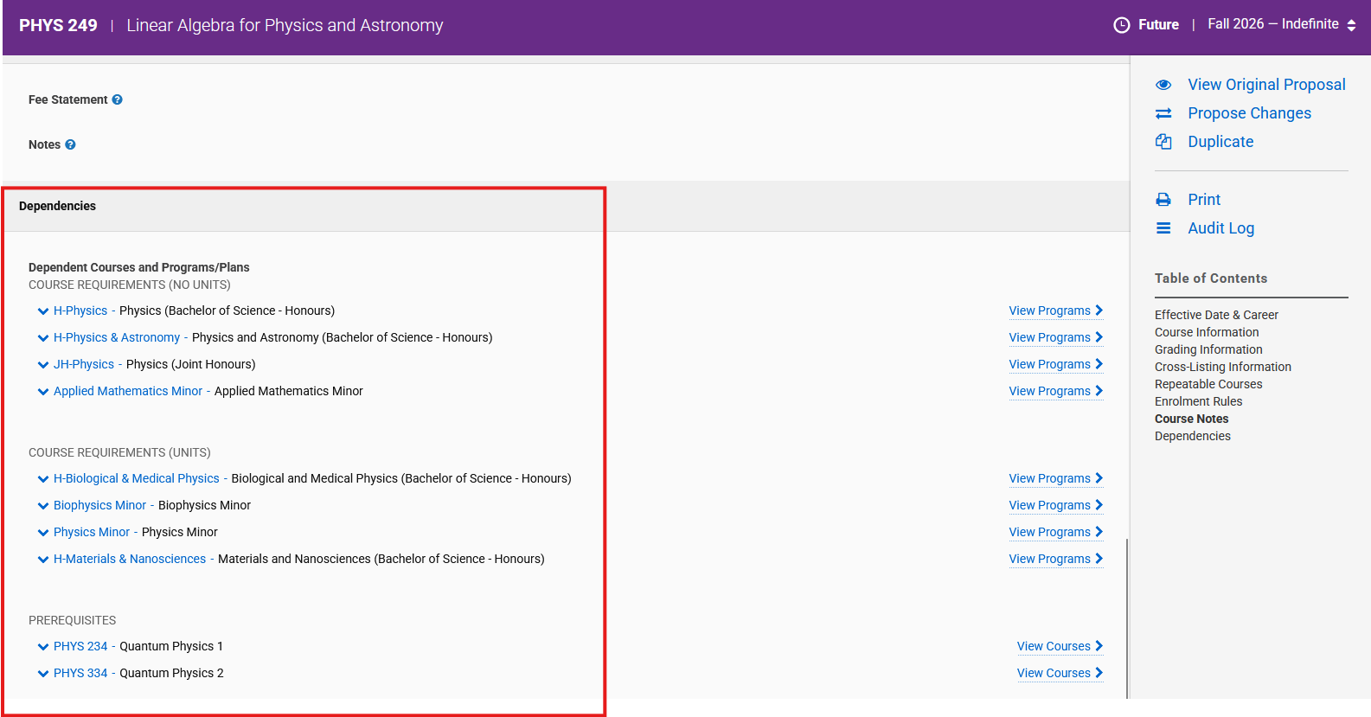Open the JH-Physics link
1371x717 pixels.
pyautogui.click(x=84, y=364)
